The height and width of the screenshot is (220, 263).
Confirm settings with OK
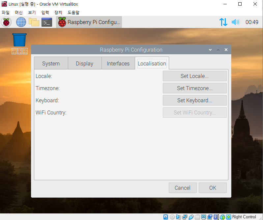click(x=213, y=188)
